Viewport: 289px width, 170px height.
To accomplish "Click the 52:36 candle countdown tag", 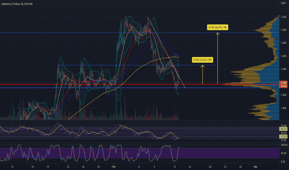I will coord(283,86).
